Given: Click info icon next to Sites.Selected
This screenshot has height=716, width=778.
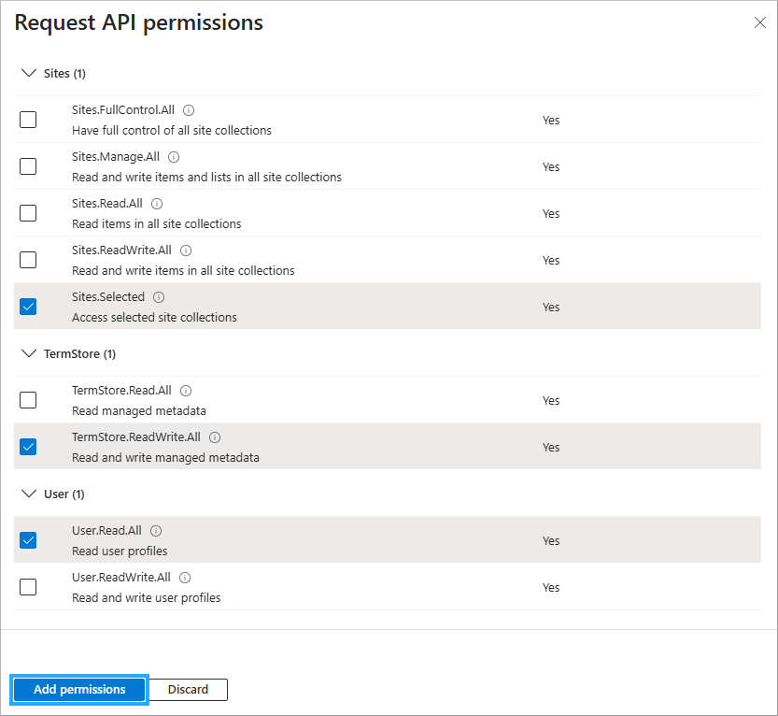Looking at the screenshot, I should pyautogui.click(x=159, y=297).
